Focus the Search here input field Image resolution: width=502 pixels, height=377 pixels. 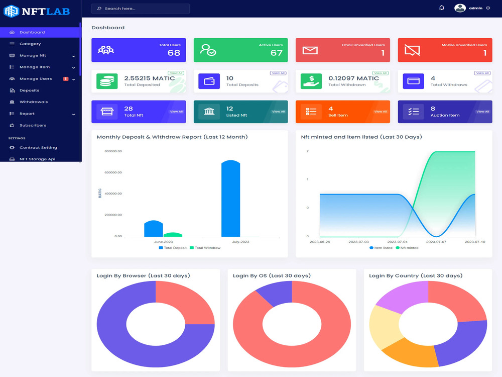click(140, 9)
